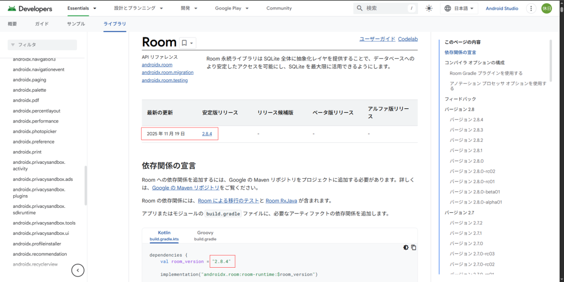Viewport: 564px width, 282px height.
Task: Jump to バージョン 2.7.2 in page contents
Action: 466,223
